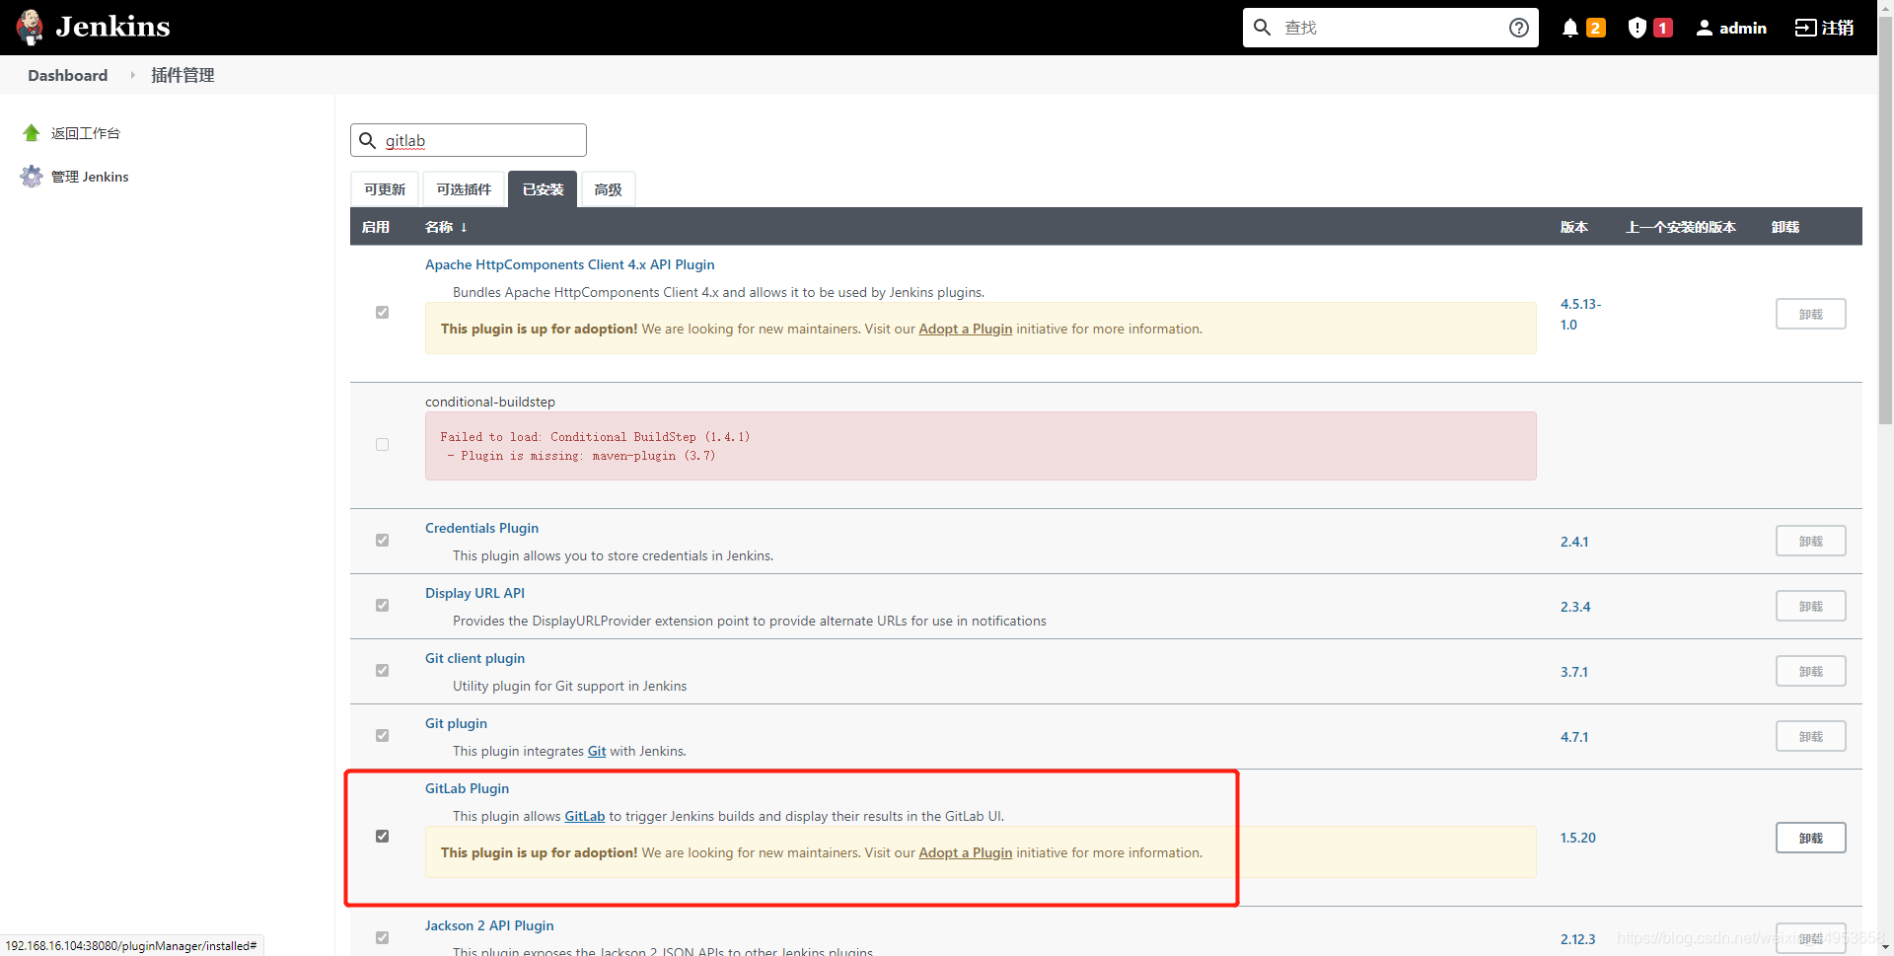Open the search help question mark icon

[x=1519, y=28]
